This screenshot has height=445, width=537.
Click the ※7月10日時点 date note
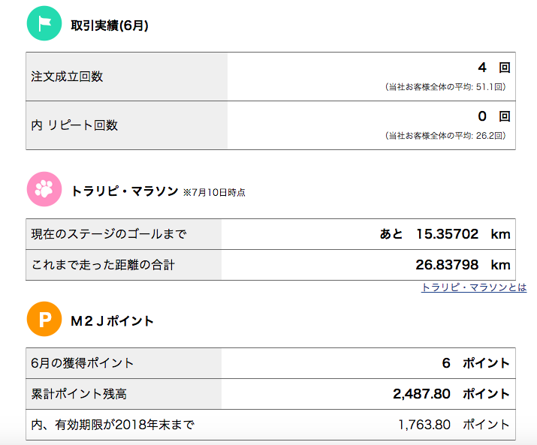(x=214, y=193)
